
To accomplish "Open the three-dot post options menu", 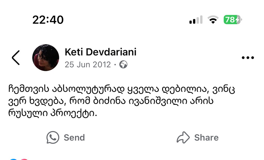I will 248,58.
